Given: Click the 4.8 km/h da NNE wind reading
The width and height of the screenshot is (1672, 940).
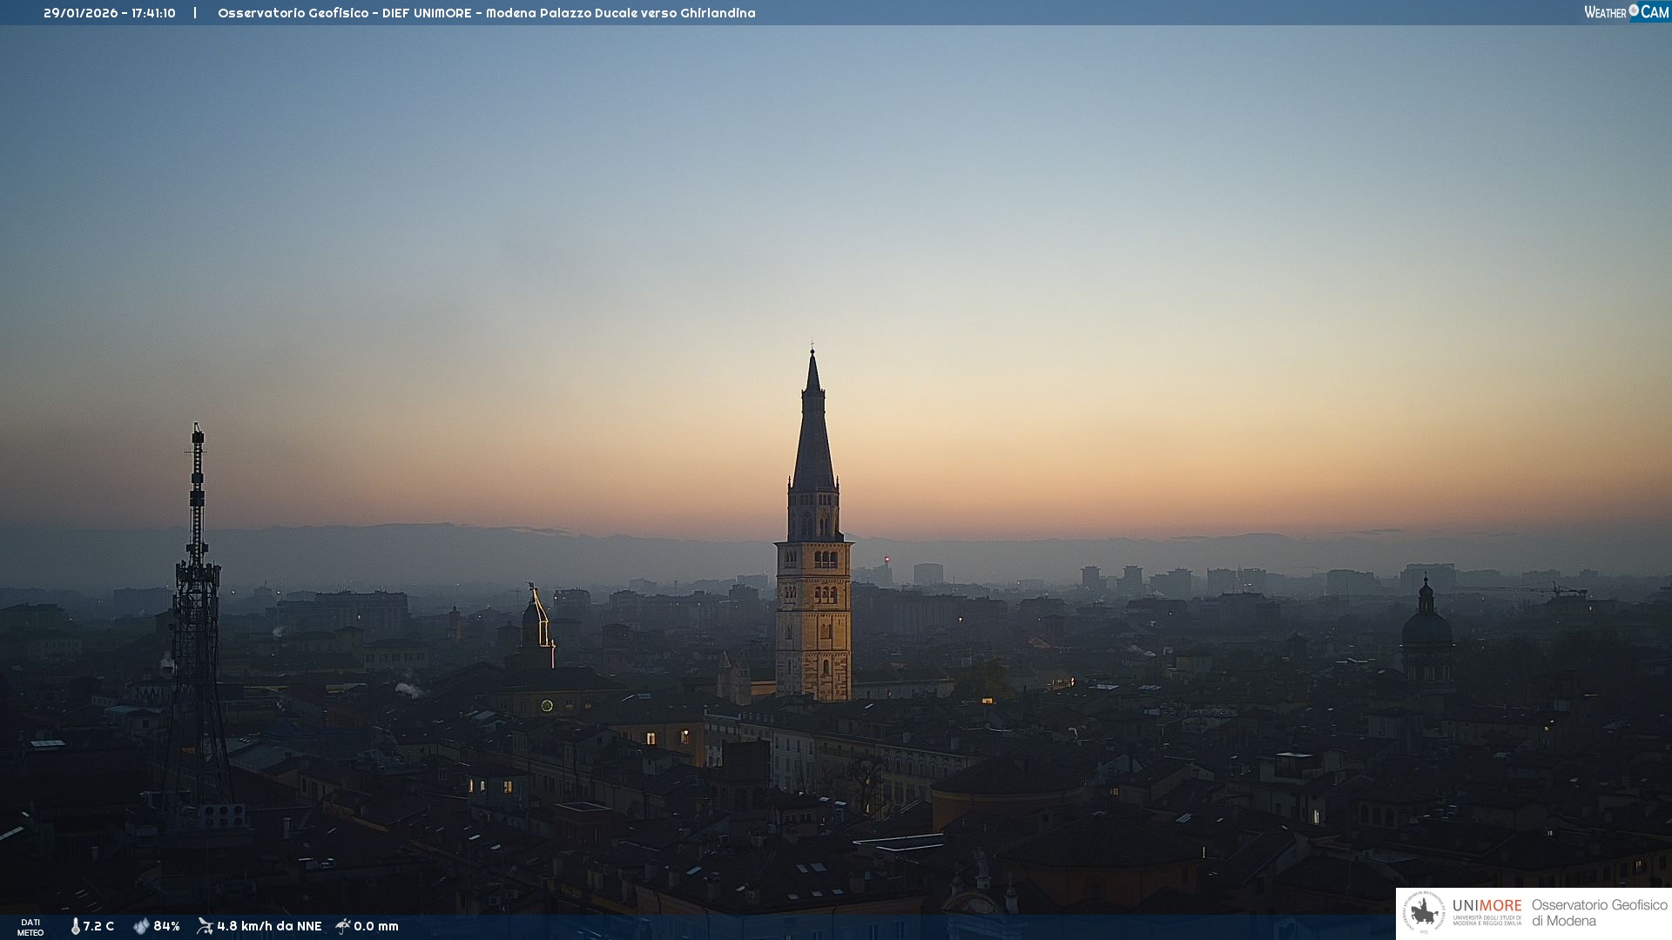Looking at the screenshot, I should click(269, 926).
